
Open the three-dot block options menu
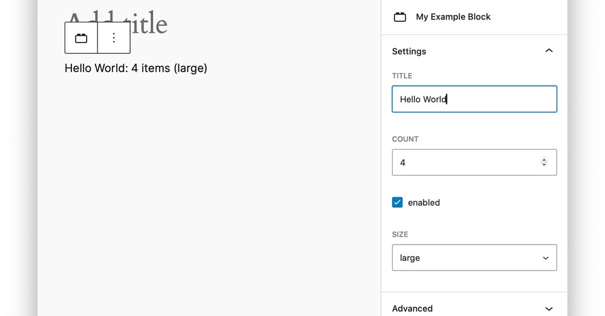(114, 38)
